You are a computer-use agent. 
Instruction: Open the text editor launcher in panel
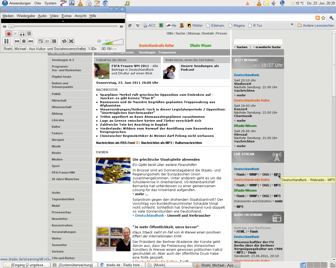point(97,3)
